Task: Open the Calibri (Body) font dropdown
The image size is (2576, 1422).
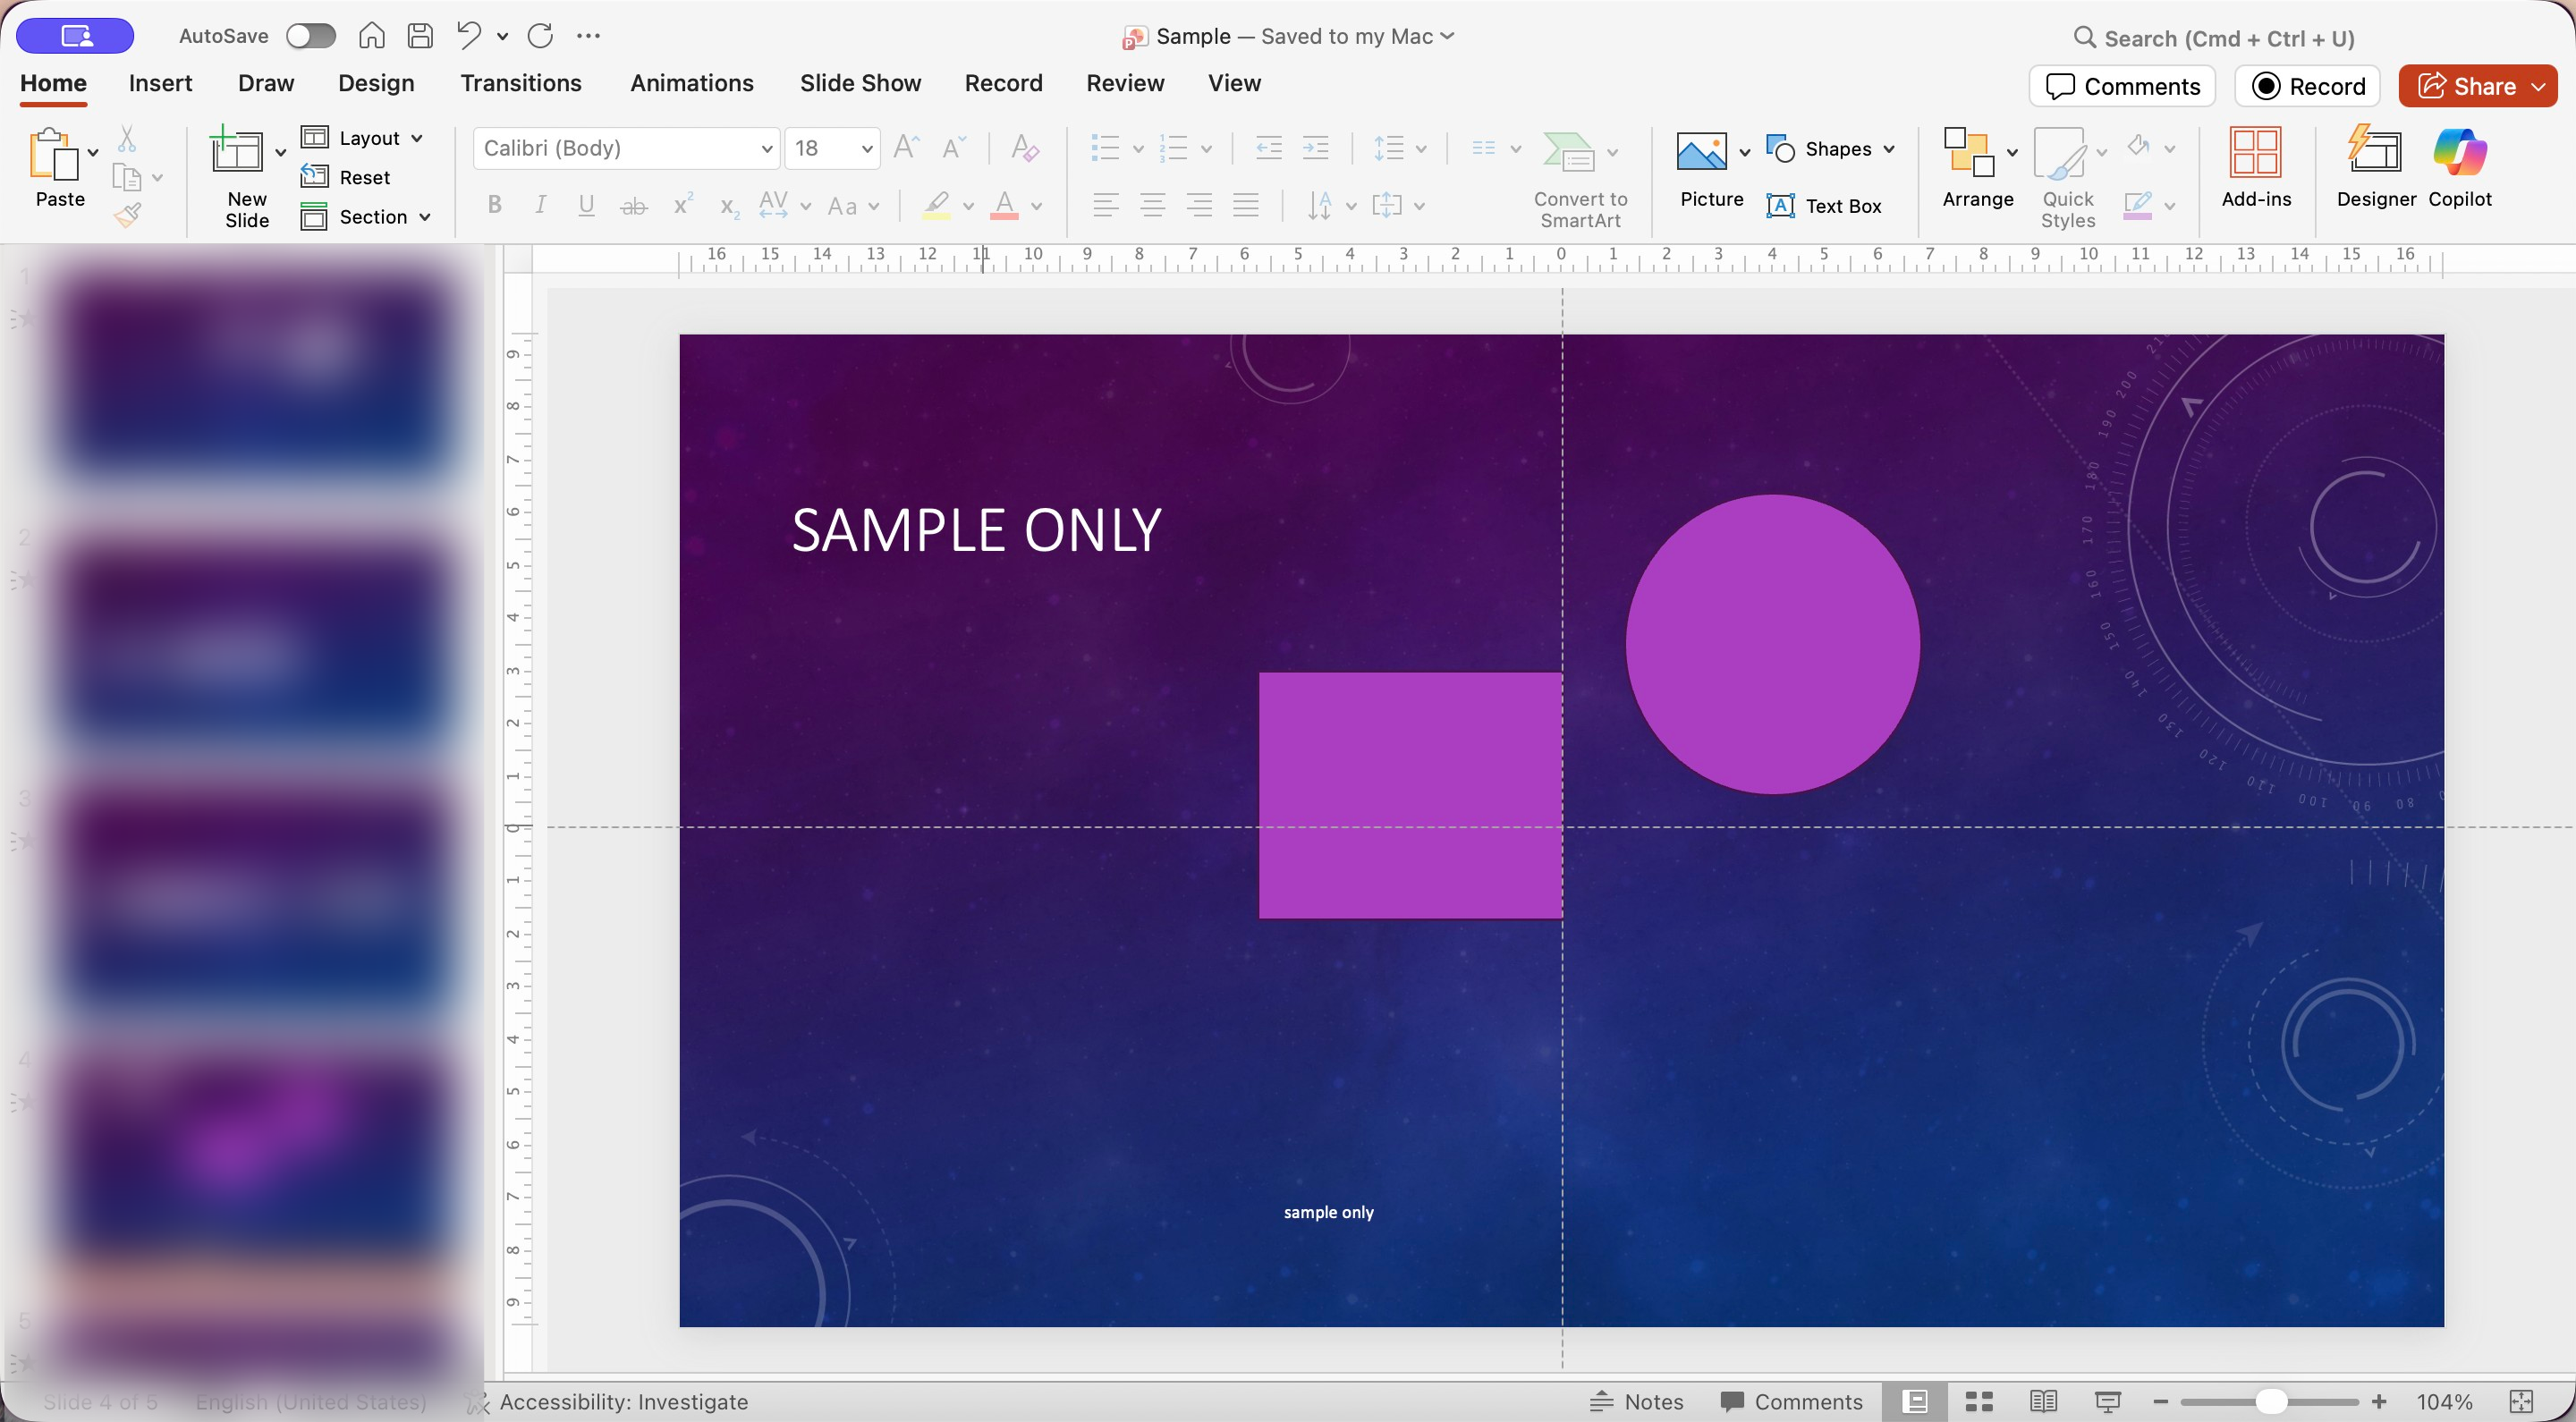Action: (x=766, y=149)
